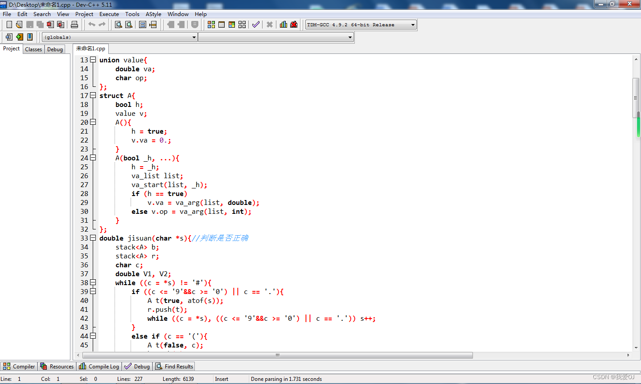The image size is (641, 384).
Task: Collapse the jisuan function fold at line 33
Action: (x=93, y=238)
